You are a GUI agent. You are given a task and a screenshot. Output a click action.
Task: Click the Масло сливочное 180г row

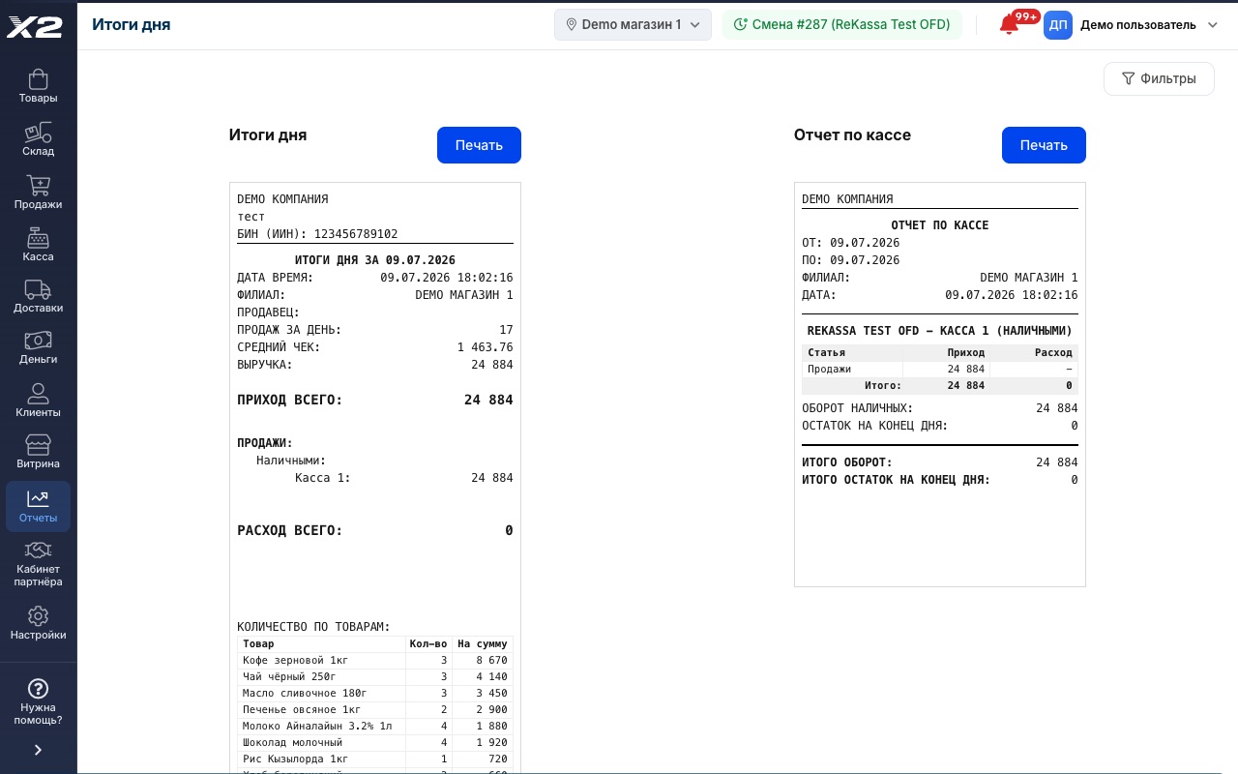[x=375, y=693]
